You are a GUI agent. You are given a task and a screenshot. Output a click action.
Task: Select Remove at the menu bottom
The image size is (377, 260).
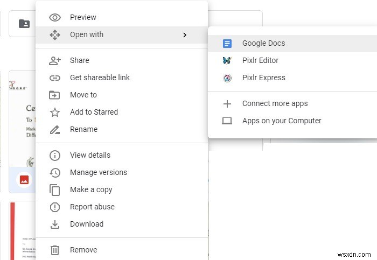pyautogui.click(x=122, y=250)
